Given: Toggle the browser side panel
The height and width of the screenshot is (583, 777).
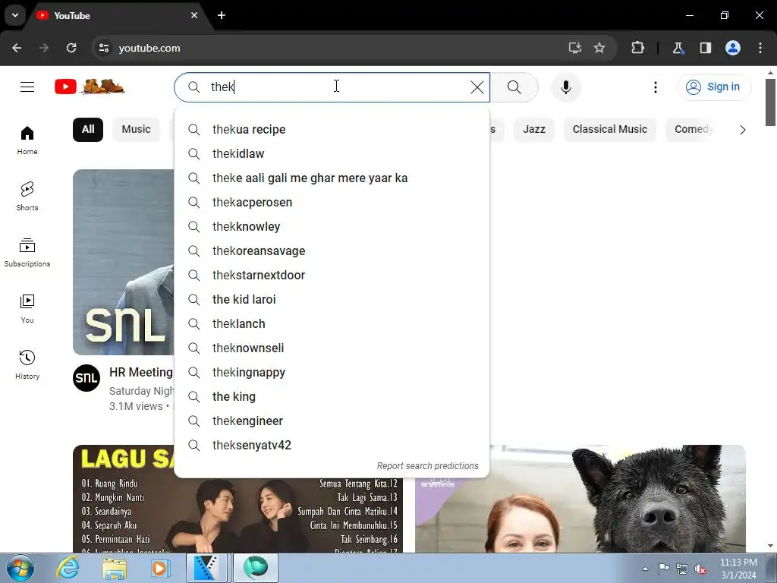Looking at the screenshot, I should [705, 48].
